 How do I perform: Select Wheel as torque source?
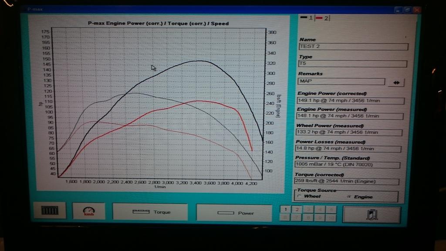click(309, 196)
